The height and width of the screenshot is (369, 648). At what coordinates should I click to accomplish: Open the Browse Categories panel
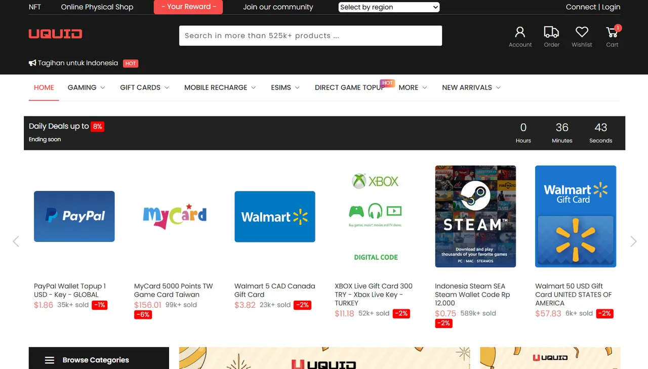tap(99, 358)
